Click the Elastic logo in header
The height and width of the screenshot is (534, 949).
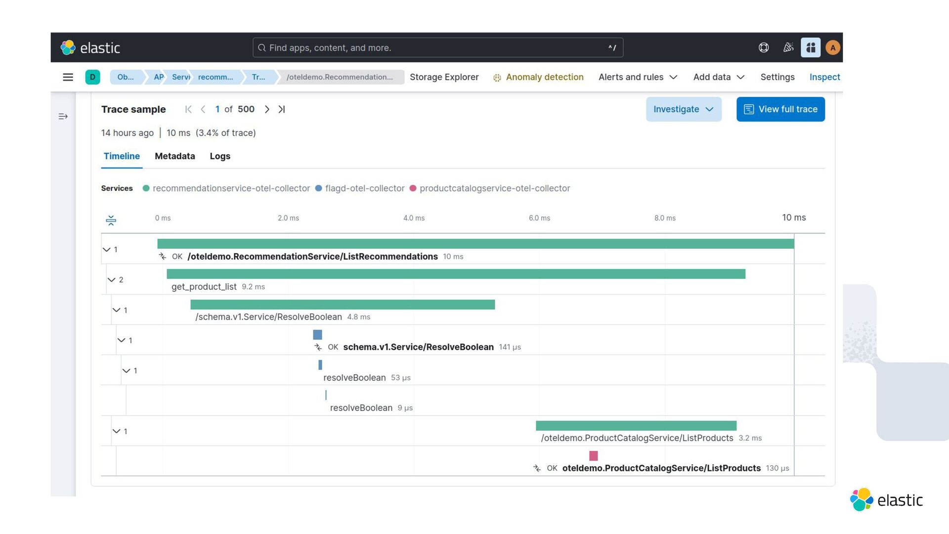click(90, 48)
